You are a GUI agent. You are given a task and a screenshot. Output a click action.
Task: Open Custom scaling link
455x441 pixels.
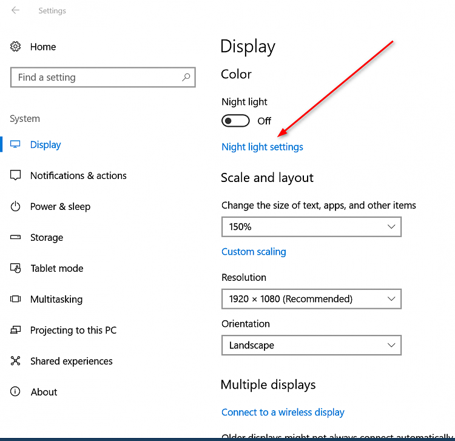[x=254, y=252]
